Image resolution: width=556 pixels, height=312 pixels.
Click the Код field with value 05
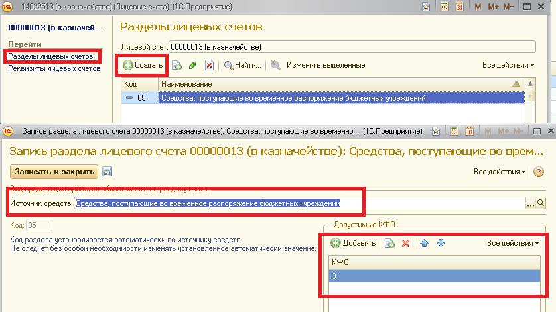(39, 225)
